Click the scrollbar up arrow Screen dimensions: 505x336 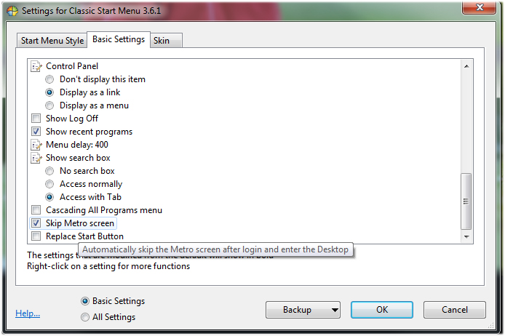tap(466, 66)
